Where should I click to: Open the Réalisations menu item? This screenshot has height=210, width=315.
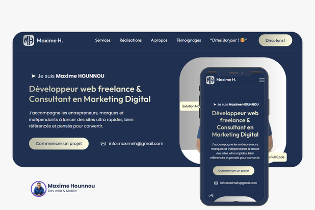tap(130, 40)
